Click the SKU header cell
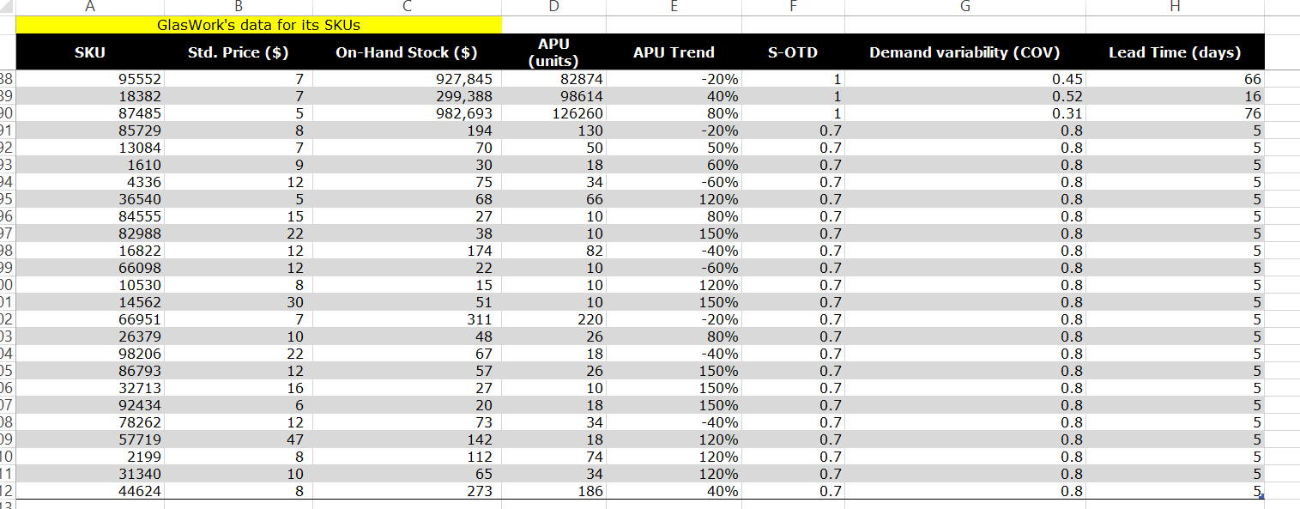Image resolution: width=1300 pixels, height=509 pixels. pos(90,52)
